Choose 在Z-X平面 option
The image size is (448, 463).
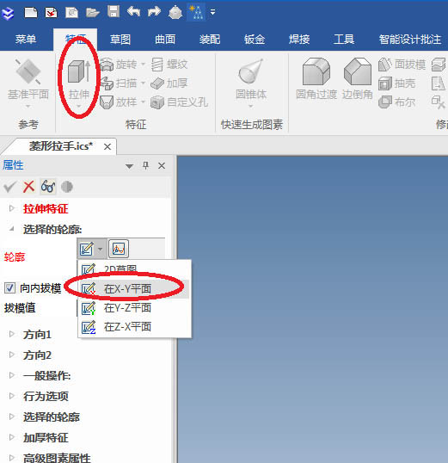point(135,326)
